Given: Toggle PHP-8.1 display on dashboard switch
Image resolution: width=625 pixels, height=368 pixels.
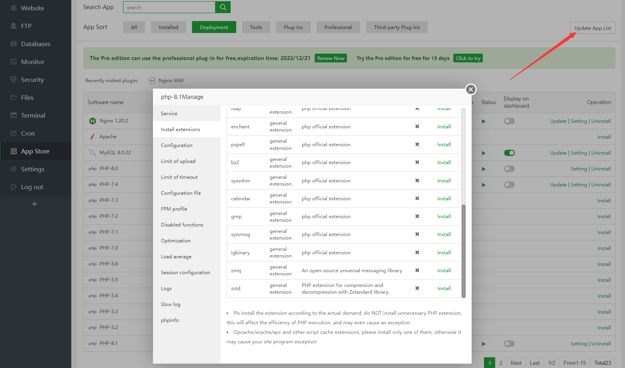Looking at the screenshot, I should [x=509, y=344].
